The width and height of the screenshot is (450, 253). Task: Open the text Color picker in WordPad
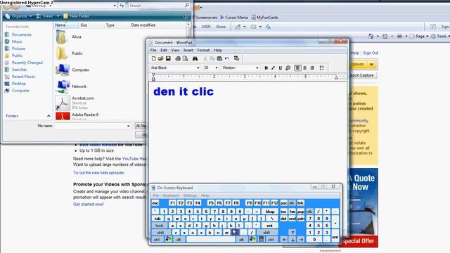tap(288, 68)
